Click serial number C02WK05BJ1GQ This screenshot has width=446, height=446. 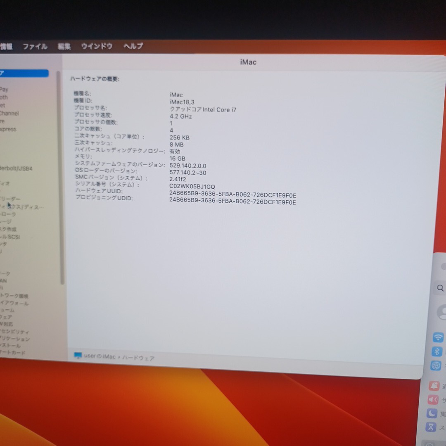(x=192, y=187)
